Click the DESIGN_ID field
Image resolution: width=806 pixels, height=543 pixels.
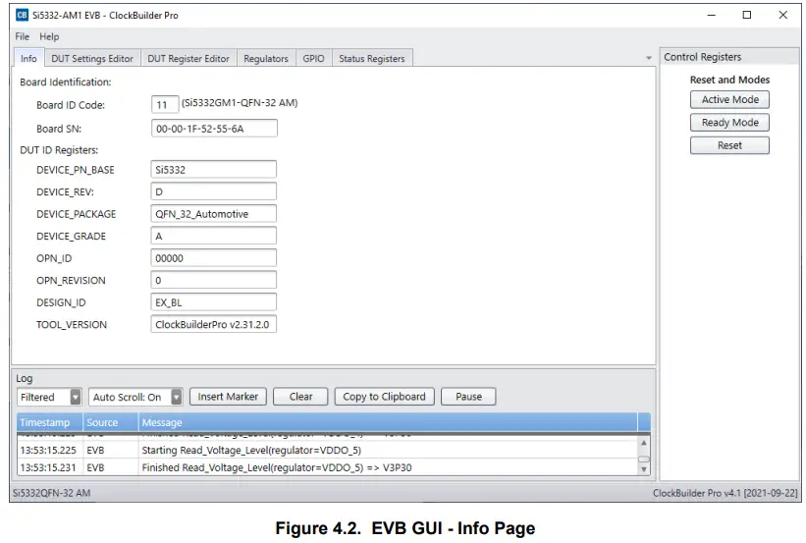coord(214,302)
